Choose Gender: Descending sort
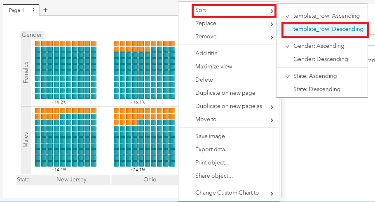The width and height of the screenshot is (375, 202). coord(320,59)
